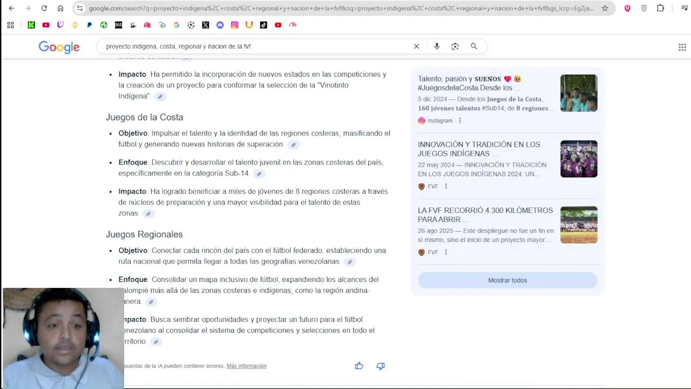Go to Google home via the logo
Image resolution: width=691 pixels, height=389 pixels.
(59, 47)
